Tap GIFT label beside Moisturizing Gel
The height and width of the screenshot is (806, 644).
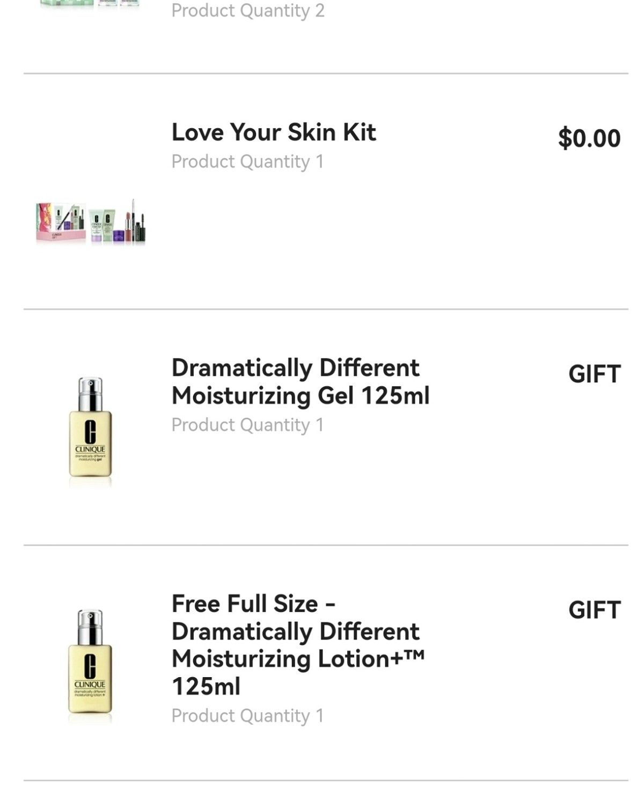[x=594, y=374]
